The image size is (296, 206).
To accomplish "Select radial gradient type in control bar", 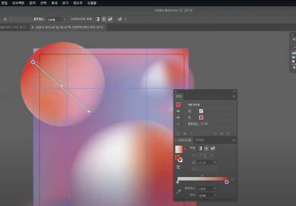I will point(103,19).
